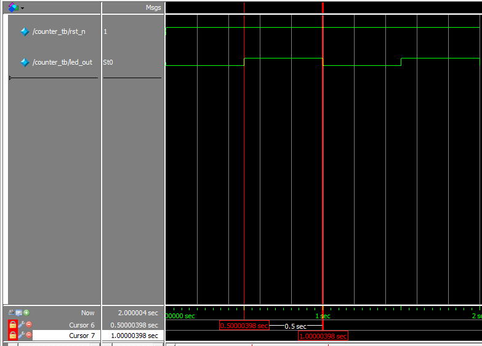Delete Cursor 7 using red minus icon
The image size is (482, 346).
(x=28, y=335)
